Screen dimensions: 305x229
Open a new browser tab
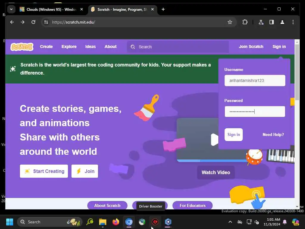click(163, 9)
